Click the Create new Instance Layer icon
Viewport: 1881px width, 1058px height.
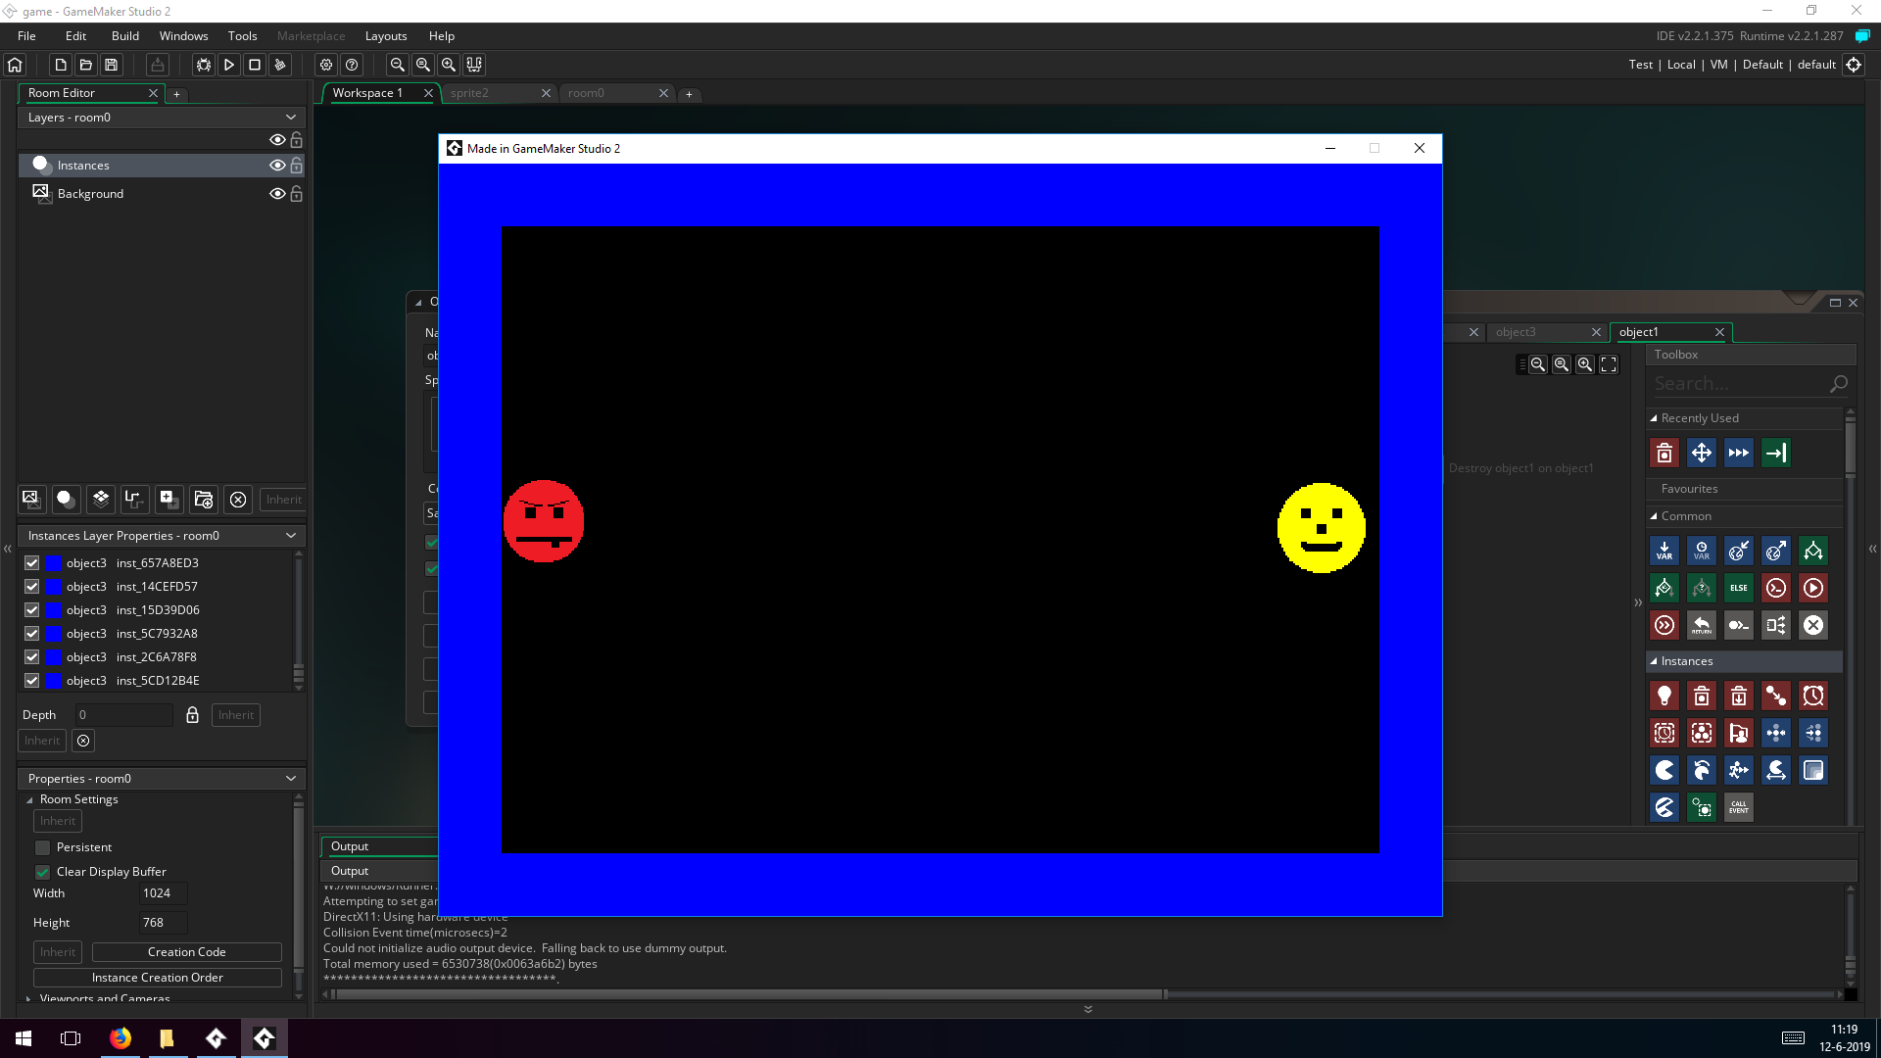[66, 500]
